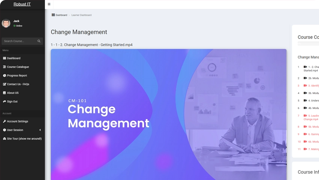Open lesson 10 video 6b. Module
Image resolution: width=319 pixels, height=180 pixels.
pyautogui.click(x=313, y=142)
